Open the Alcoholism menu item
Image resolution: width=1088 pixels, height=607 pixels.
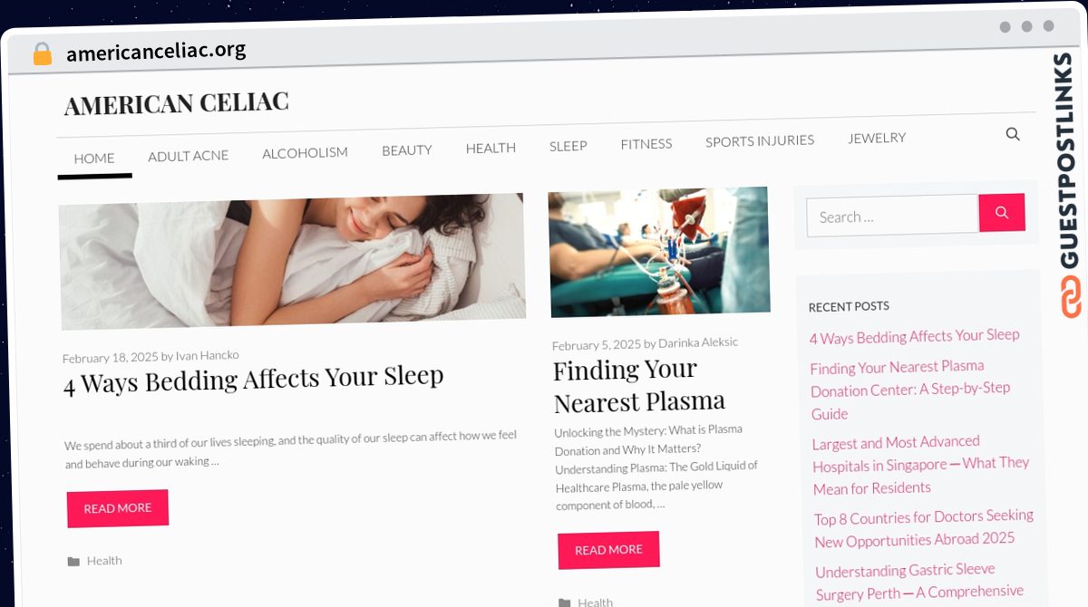305,153
